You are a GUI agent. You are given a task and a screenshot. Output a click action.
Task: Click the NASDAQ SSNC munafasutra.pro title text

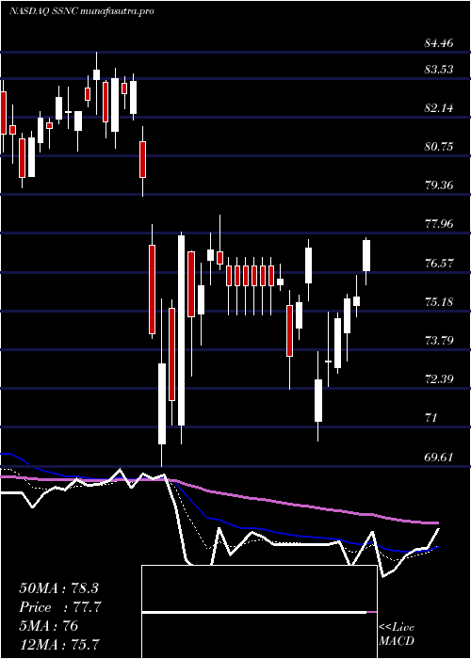click(81, 11)
